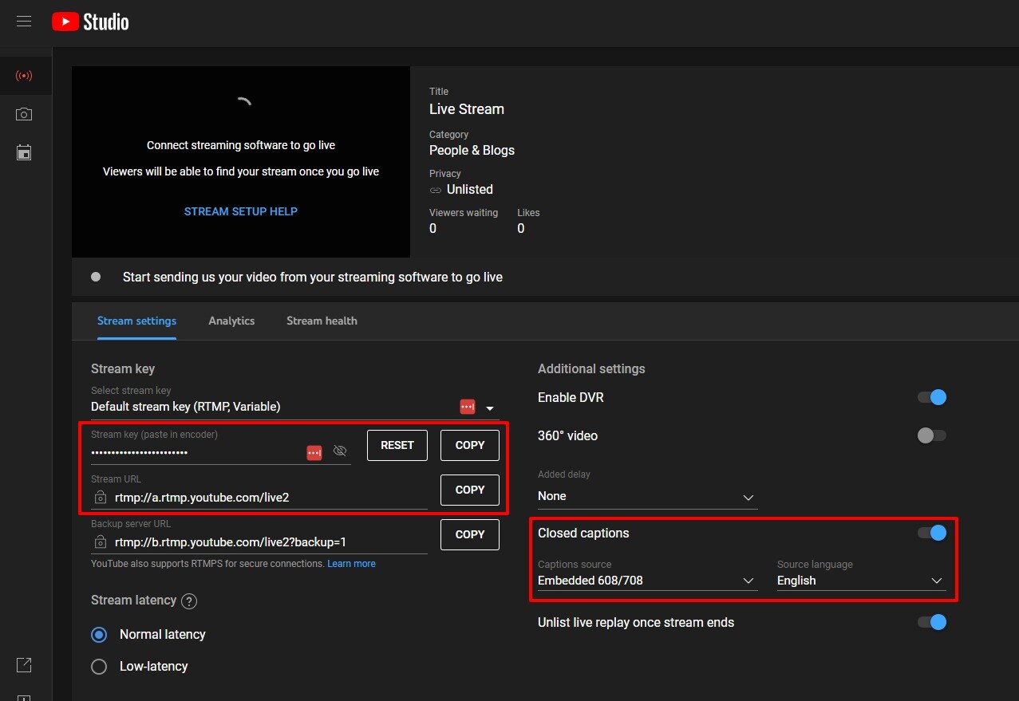Image resolution: width=1019 pixels, height=701 pixels.
Task: Click 'Connect streaming software to go live' text
Action: [241, 146]
